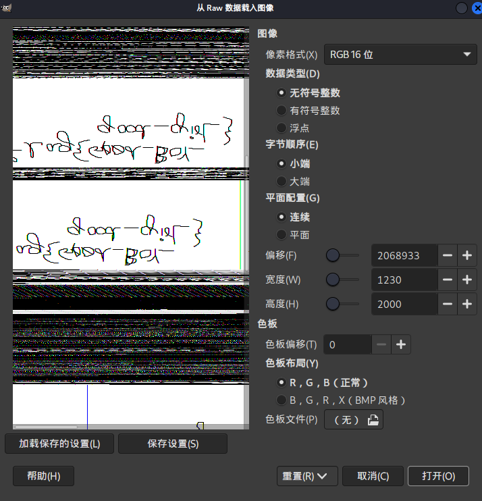Increase 偏移 with plus button
This screenshot has height=501, width=482.
pyautogui.click(x=467, y=255)
